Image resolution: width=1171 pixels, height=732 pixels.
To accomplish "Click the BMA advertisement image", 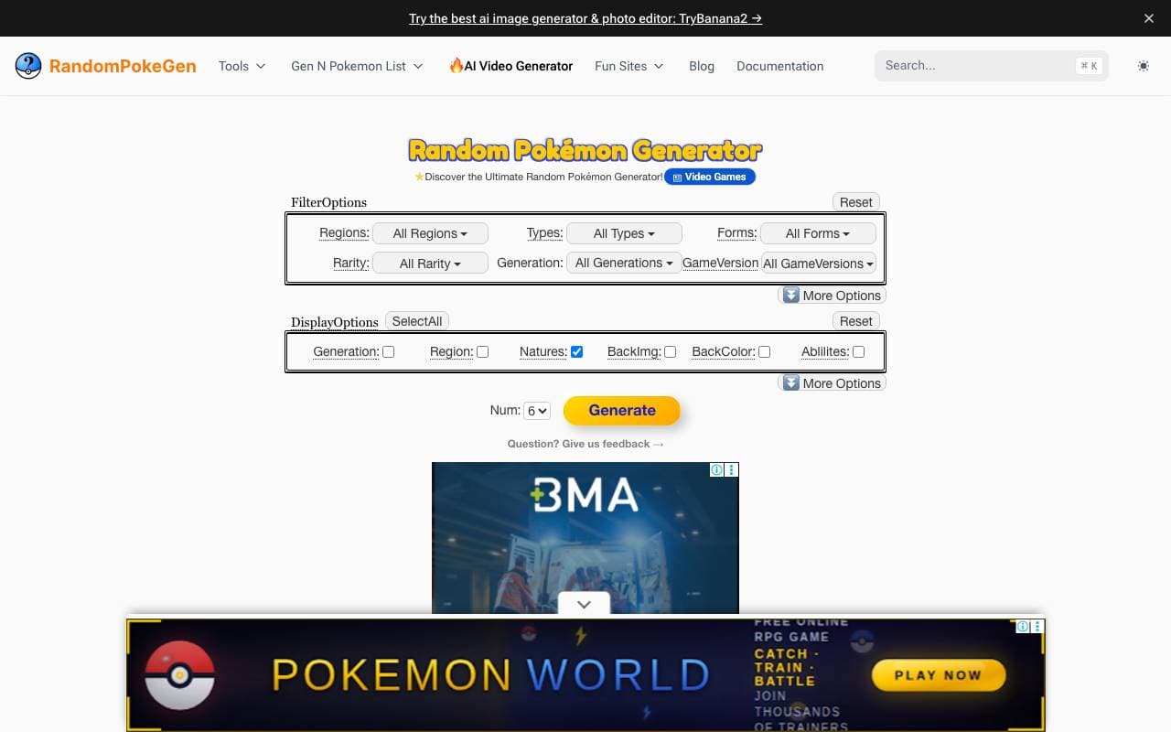I will [x=585, y=538].
